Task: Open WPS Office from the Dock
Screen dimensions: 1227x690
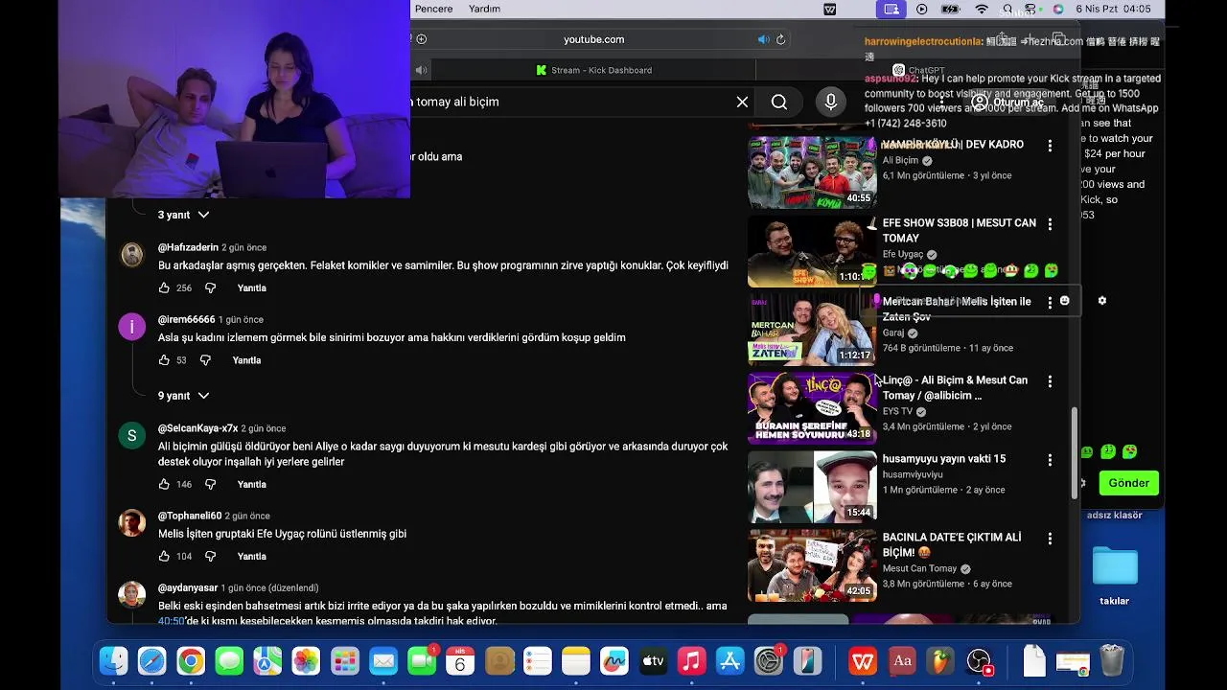Action: point(863,660)
